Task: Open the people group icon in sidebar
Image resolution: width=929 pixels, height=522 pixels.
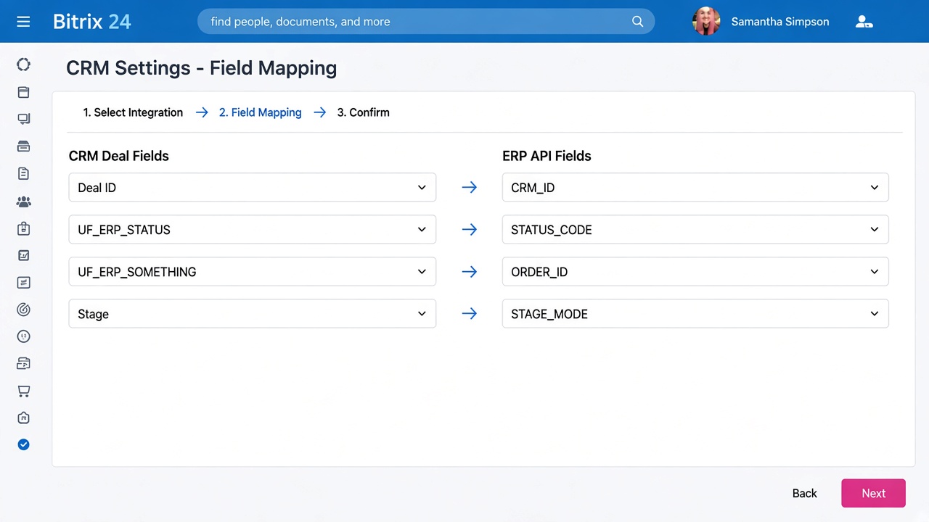Action: click(23, 202)
